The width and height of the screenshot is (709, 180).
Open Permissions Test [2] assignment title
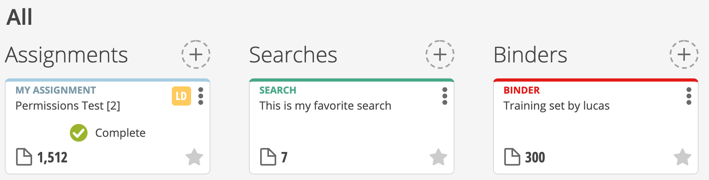point(68,106)
